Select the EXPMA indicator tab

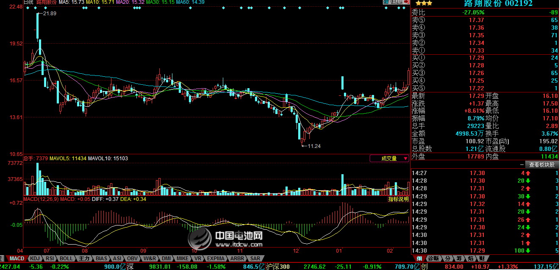pos(216,258)
